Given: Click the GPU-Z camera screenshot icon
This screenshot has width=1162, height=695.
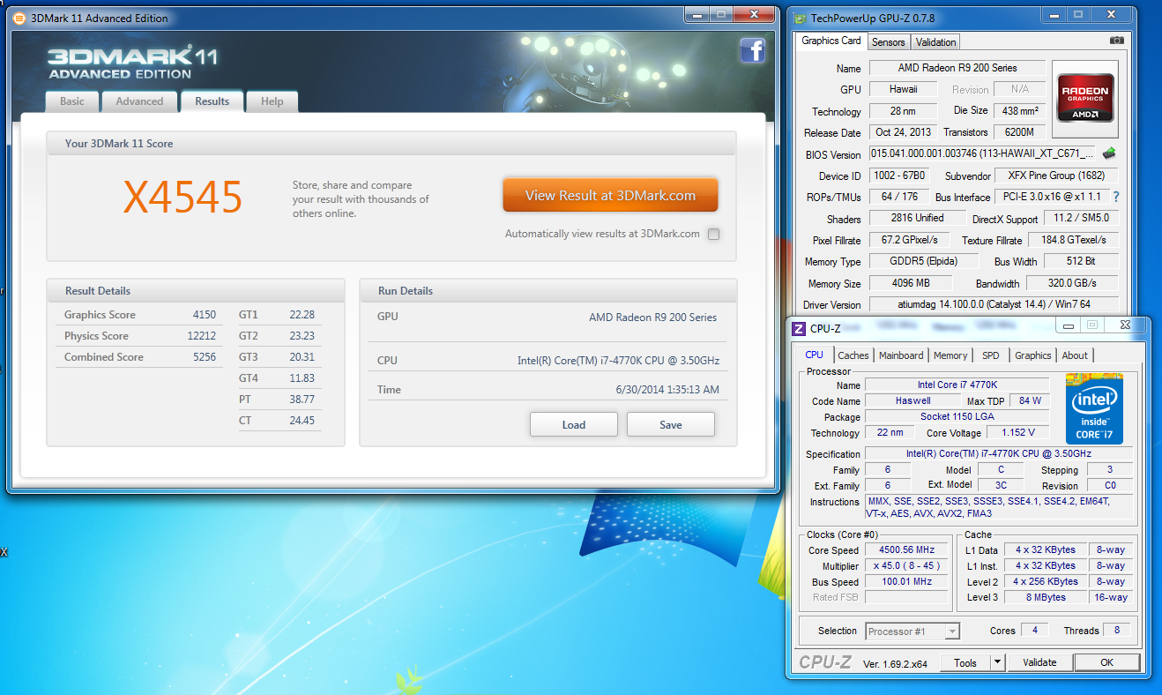Looking at the screenshot, I should [x=1116, y=41].
